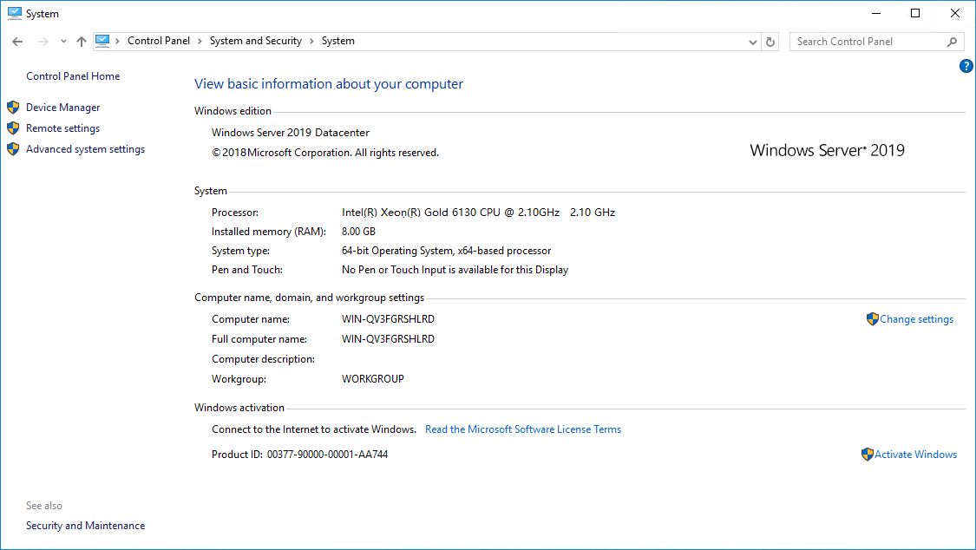Navigate to System and Security breadcrumb
976x550 pixels.
point(256,41)
